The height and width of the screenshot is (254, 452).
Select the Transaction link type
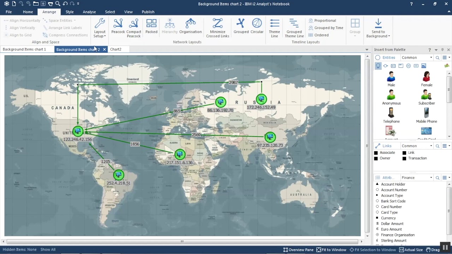pyautogui.click(x=415, y=158)
